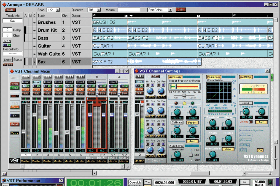Click the waveform icon beside Brushes track
The height and width of the screenshot is (186, 280).
[34, 23]
